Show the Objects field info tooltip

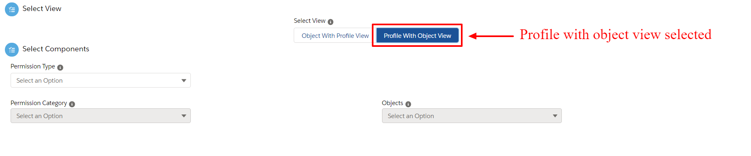coord(408,104)
